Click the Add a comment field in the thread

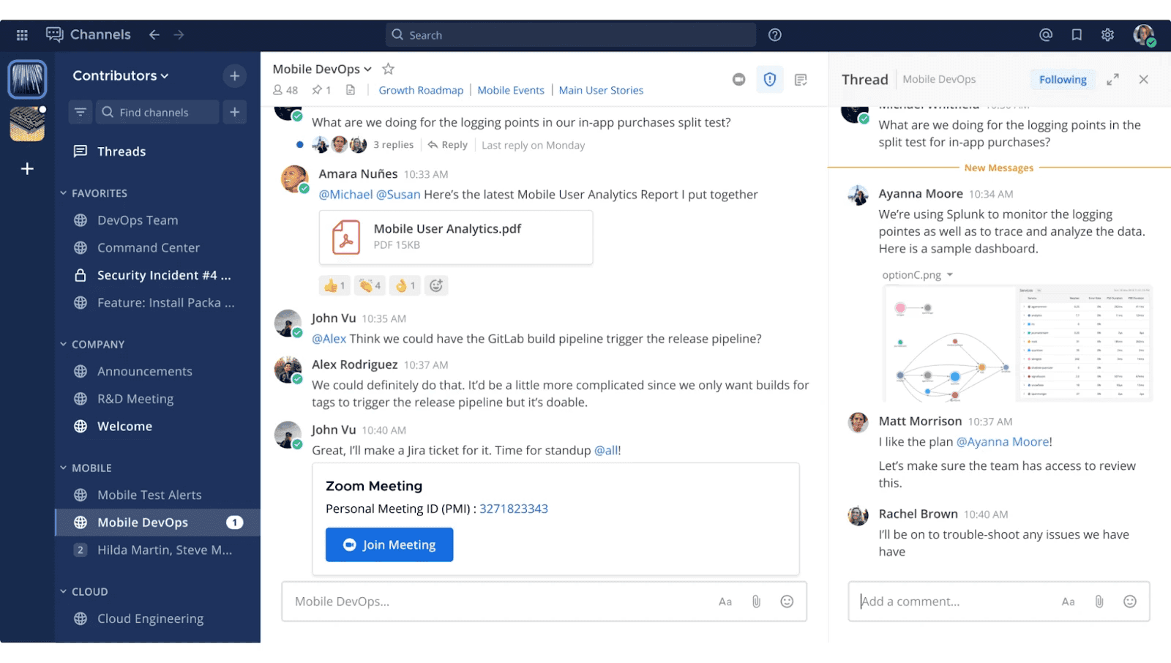(951, 601)
